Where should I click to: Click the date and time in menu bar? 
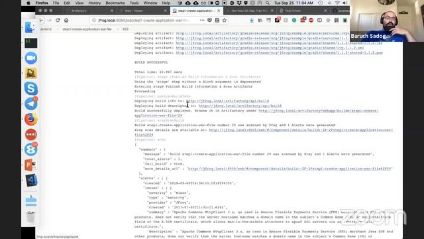tap(293, 3)
